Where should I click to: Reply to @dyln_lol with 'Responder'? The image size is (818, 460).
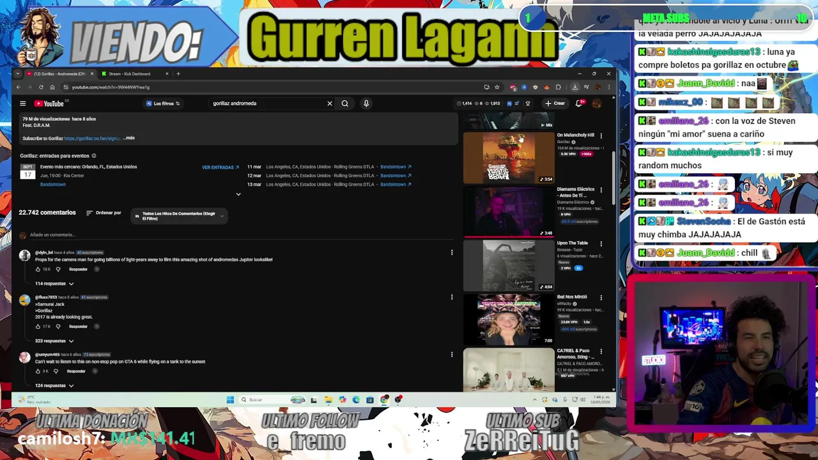(x=78, y=269)
